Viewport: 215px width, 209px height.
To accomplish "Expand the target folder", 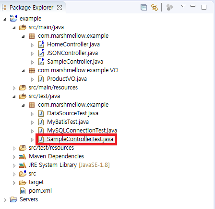I will [x=14, y=183].
